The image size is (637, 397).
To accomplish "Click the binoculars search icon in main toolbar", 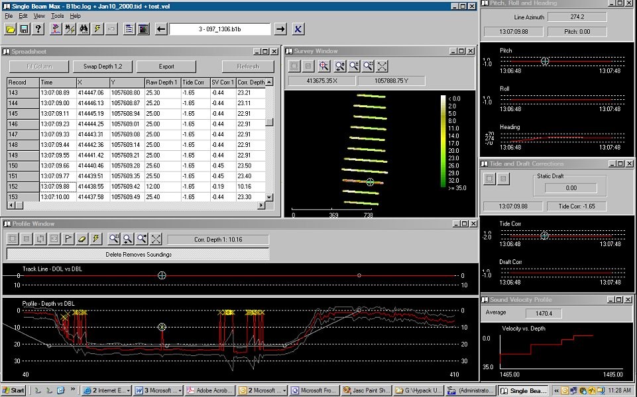I will [x=84, y=29].
